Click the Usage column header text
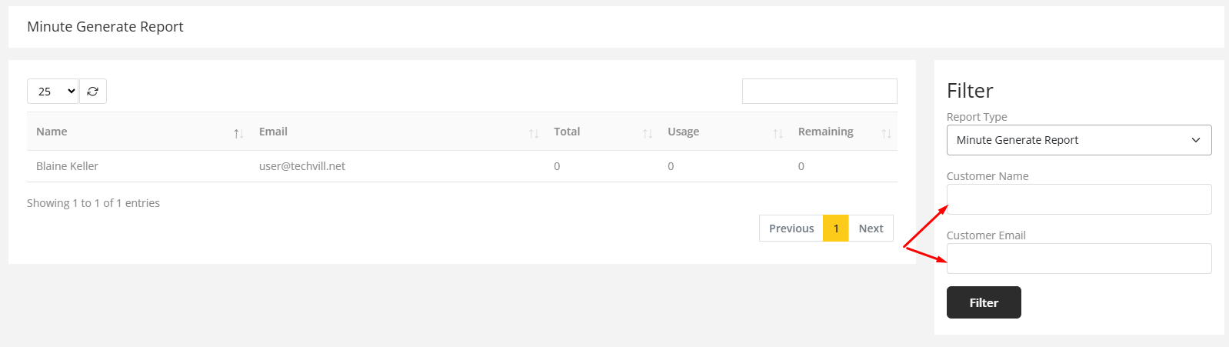Screen dimensions: 1229x347 pyautogui.click(x=683, y=132)
